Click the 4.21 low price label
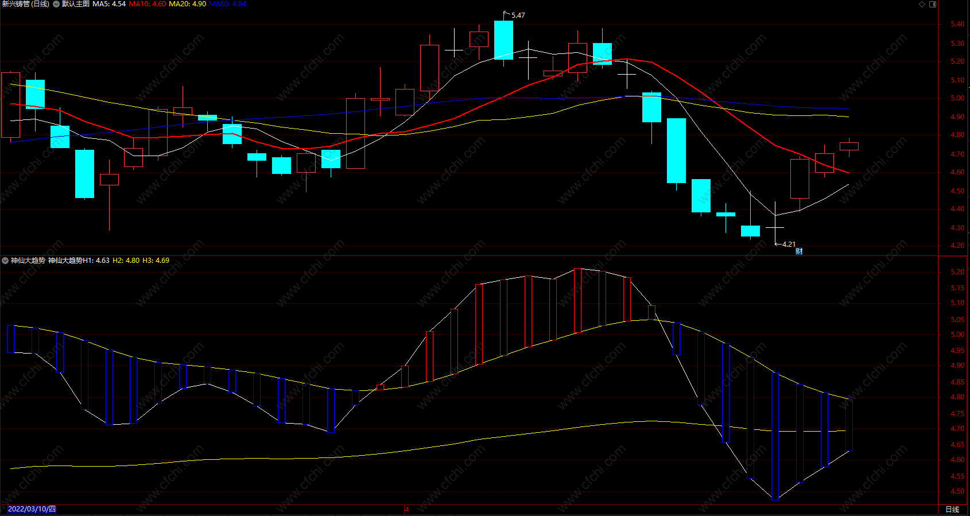 click(x=789, y=245)
